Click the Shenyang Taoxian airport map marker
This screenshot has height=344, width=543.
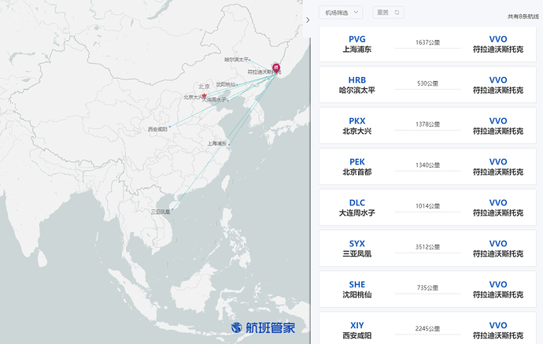(x=237, y=84)
